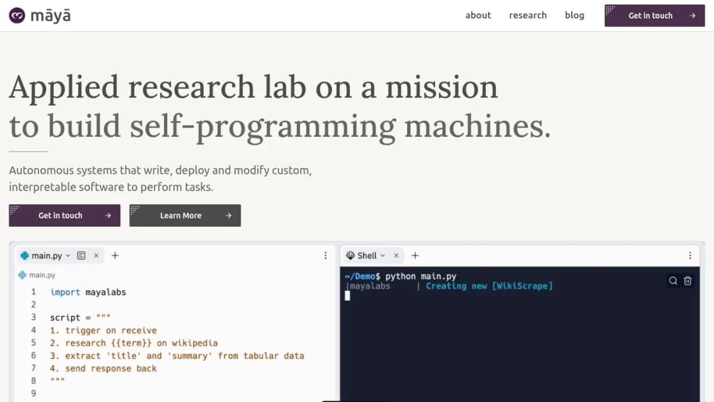Click the shell cursor input line
Screen dimensions: 714x402
[x=348, y=296]
